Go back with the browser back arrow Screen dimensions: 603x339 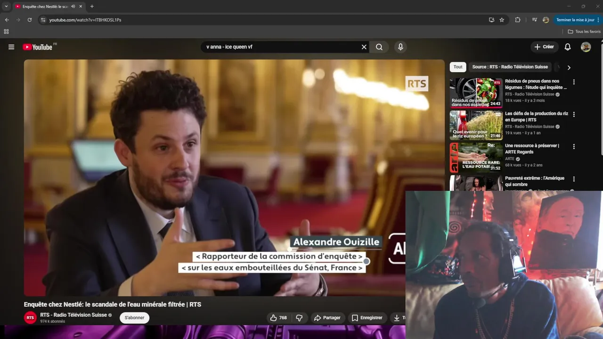point(7,20)
